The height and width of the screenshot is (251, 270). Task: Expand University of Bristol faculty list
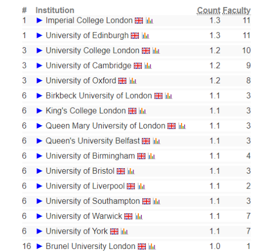point(40,171)
